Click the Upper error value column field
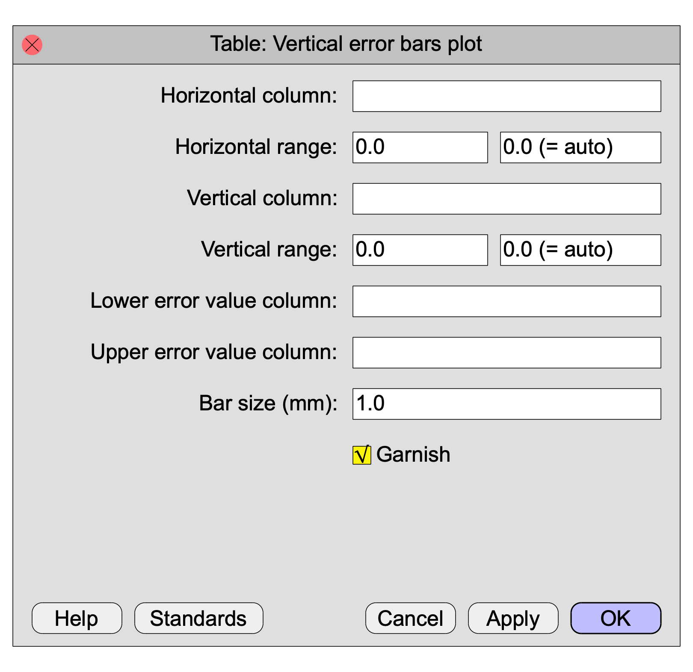Image resolution: width=693 pixels, height=672 pixels. (506, 353)
